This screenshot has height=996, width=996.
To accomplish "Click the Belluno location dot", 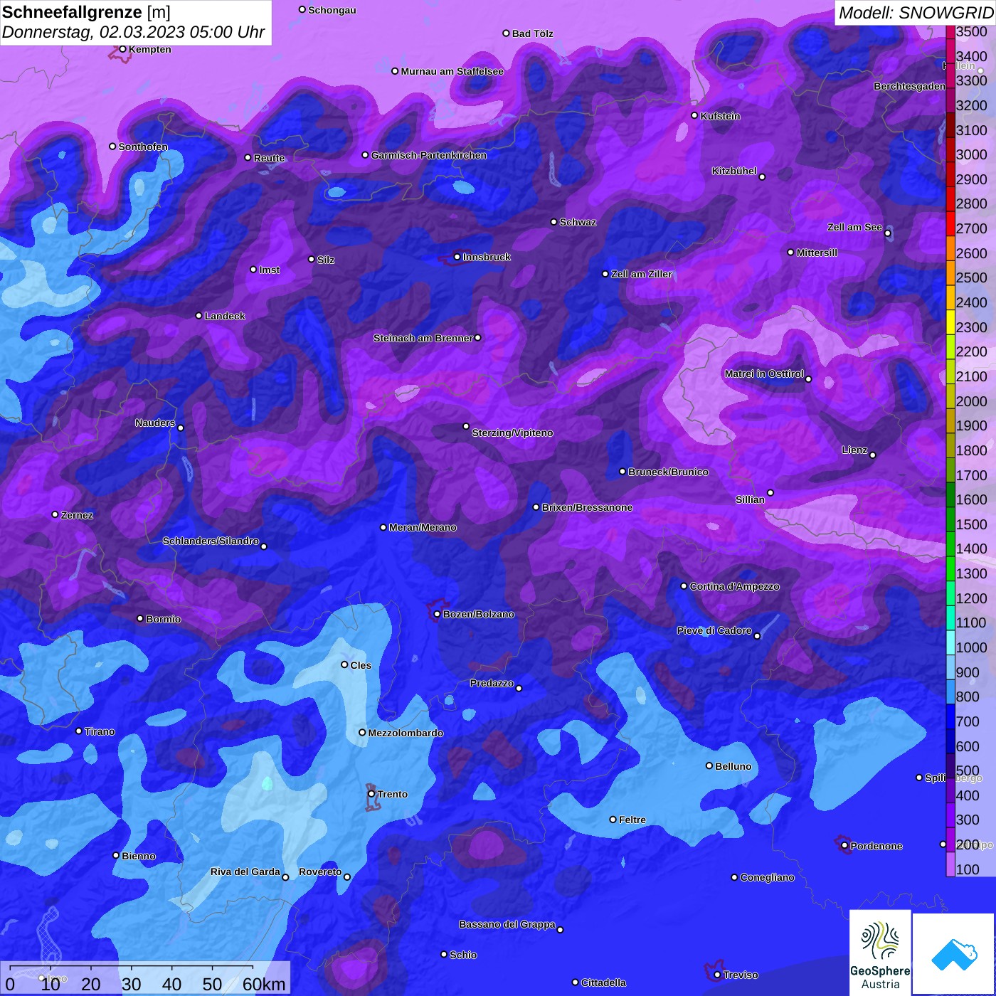I will point(709,765).
